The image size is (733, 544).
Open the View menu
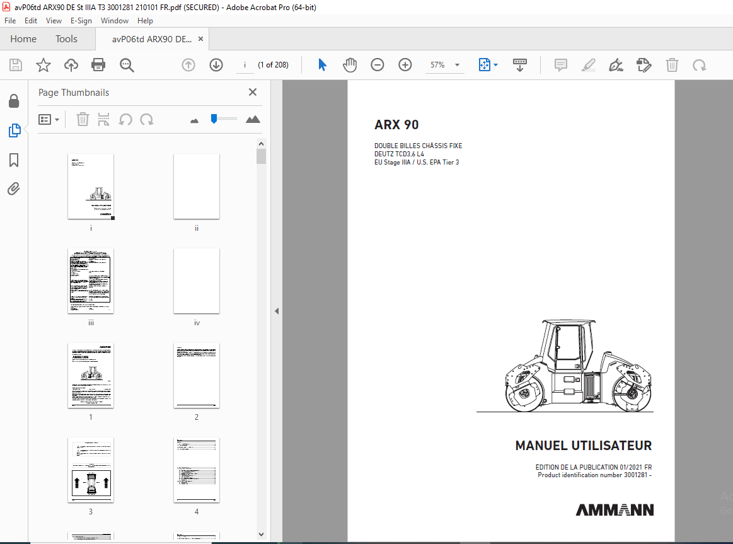point(54,21)
